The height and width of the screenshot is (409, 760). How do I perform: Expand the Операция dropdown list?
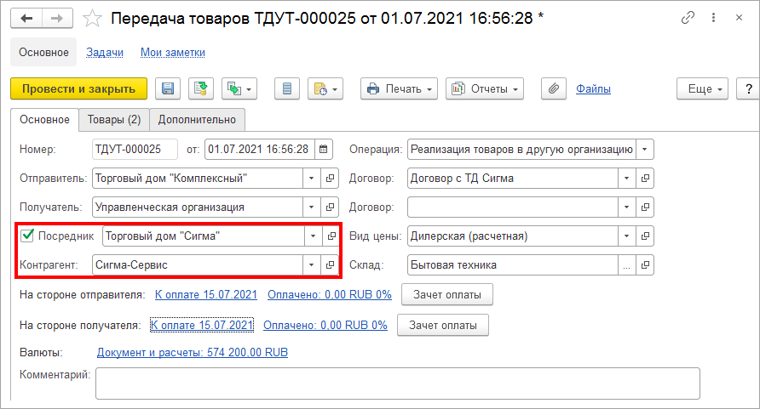(x=645, y=150)
